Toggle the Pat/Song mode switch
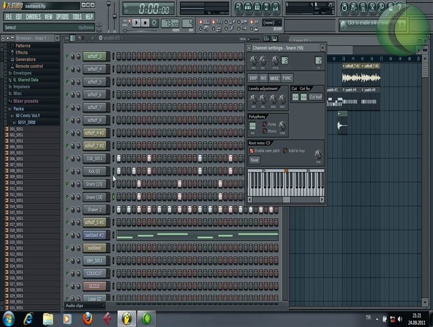 (129, 23)
